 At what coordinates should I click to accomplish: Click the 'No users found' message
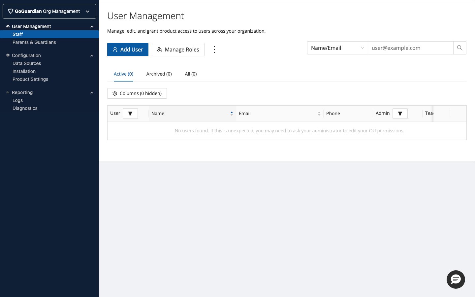[289, 131]
